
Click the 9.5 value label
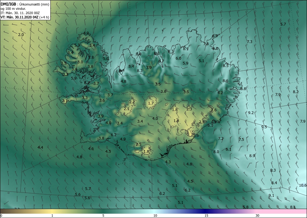point(264,127)
